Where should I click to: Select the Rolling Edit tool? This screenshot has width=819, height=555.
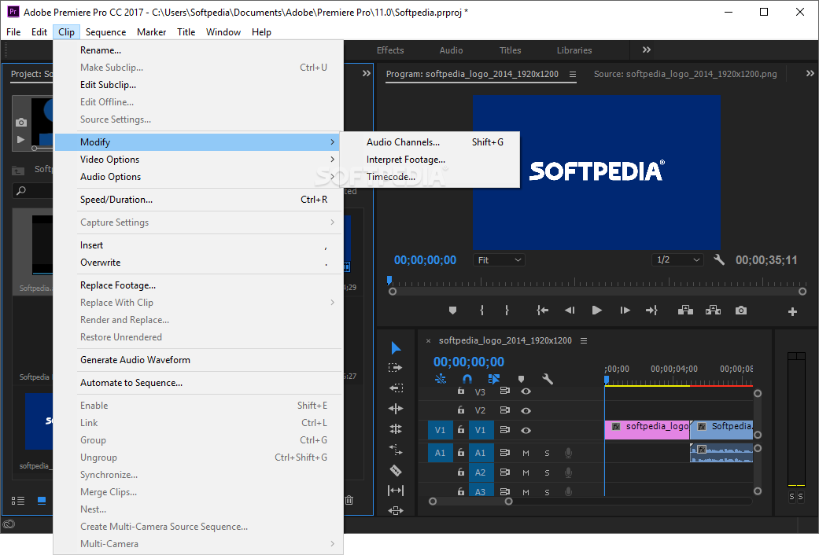(x=396, y=428)
